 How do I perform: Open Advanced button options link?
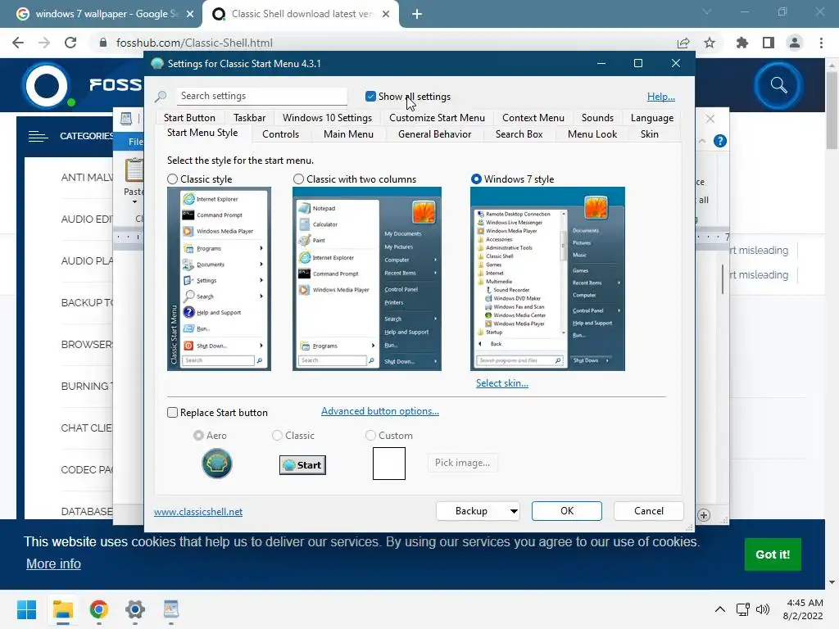(380, 411)
